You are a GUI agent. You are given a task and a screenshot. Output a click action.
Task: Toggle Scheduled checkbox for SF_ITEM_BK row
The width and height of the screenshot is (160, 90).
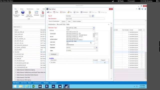point(141,58)
